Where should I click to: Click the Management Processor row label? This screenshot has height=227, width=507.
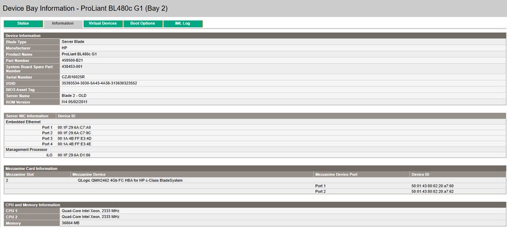(x=26, y=150)
